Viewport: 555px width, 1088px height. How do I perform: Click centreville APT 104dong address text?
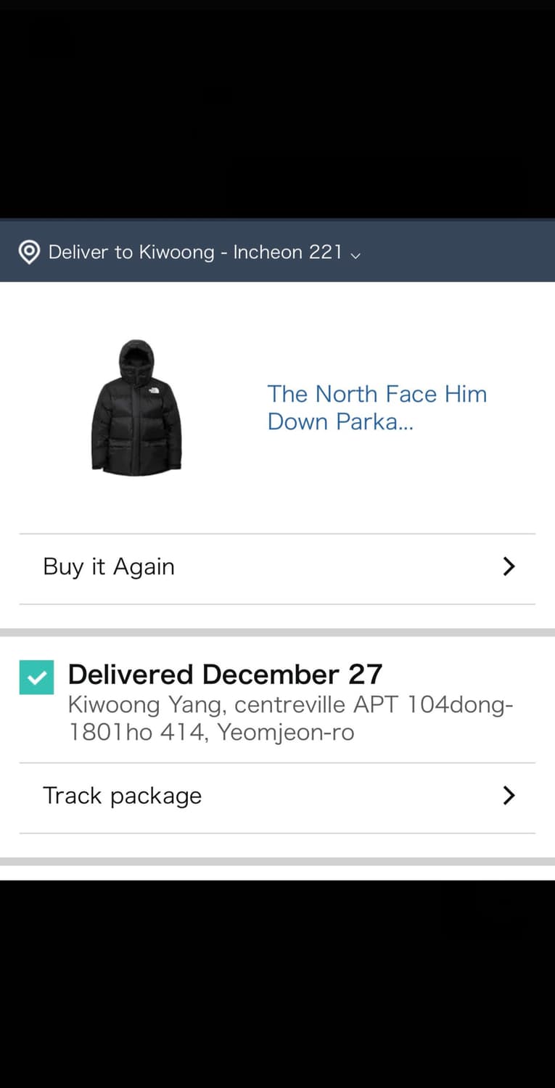[374, 704]
